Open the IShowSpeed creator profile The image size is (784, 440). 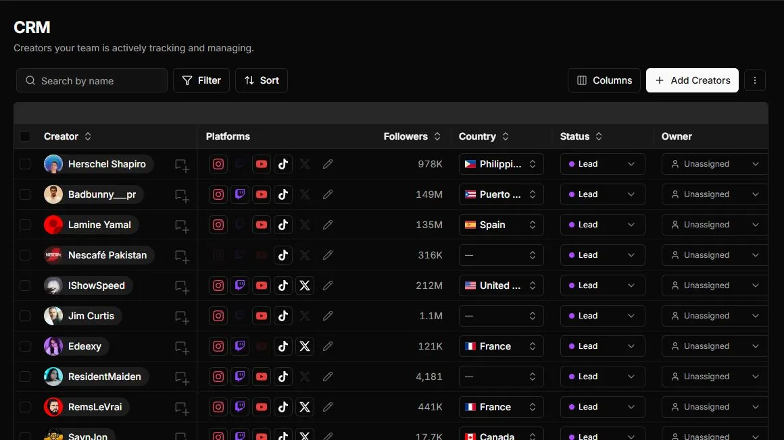coord(88,285)
